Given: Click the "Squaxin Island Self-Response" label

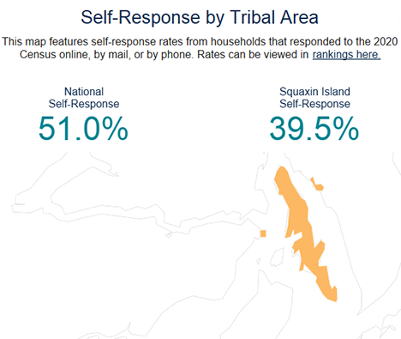Looking at the screenshot, I should 314,98.
